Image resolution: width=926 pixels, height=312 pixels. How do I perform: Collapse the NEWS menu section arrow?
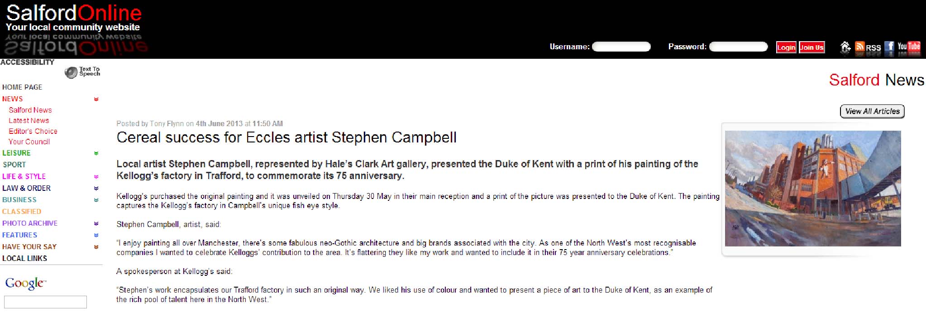[x=96, y=99]
